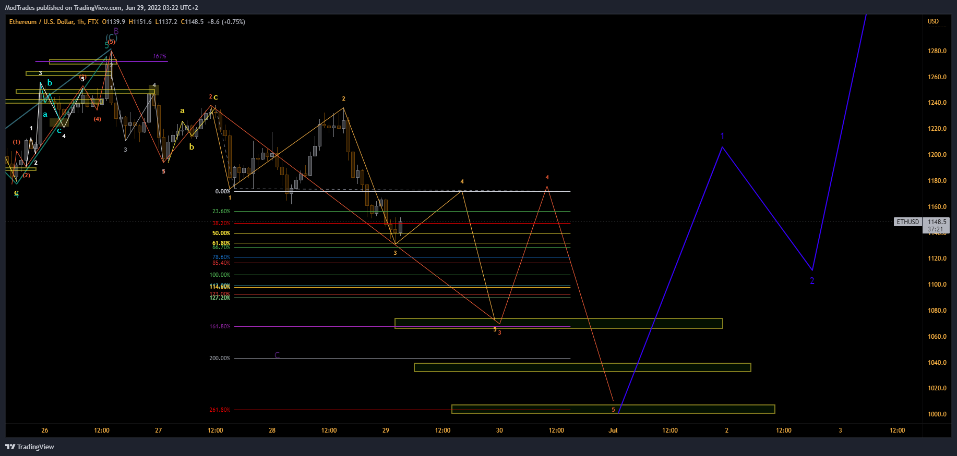This screenshot has height=456, width=957.
Task: Click the TradingView logo at the bottom
Action: click(30, 447)
